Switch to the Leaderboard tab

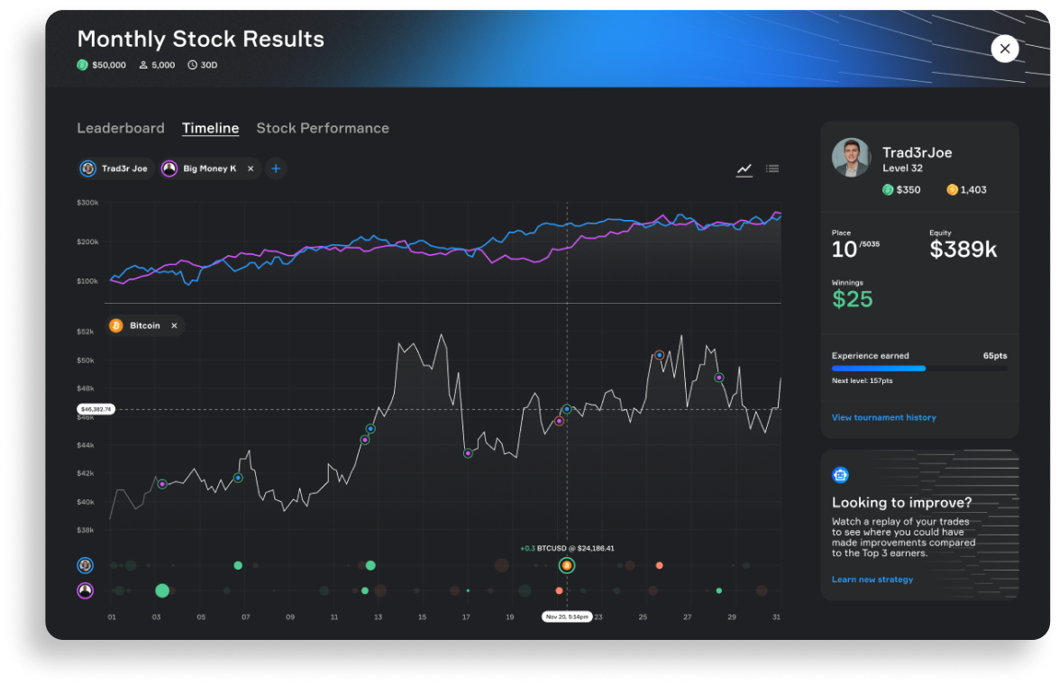click(x=121, y=128)
